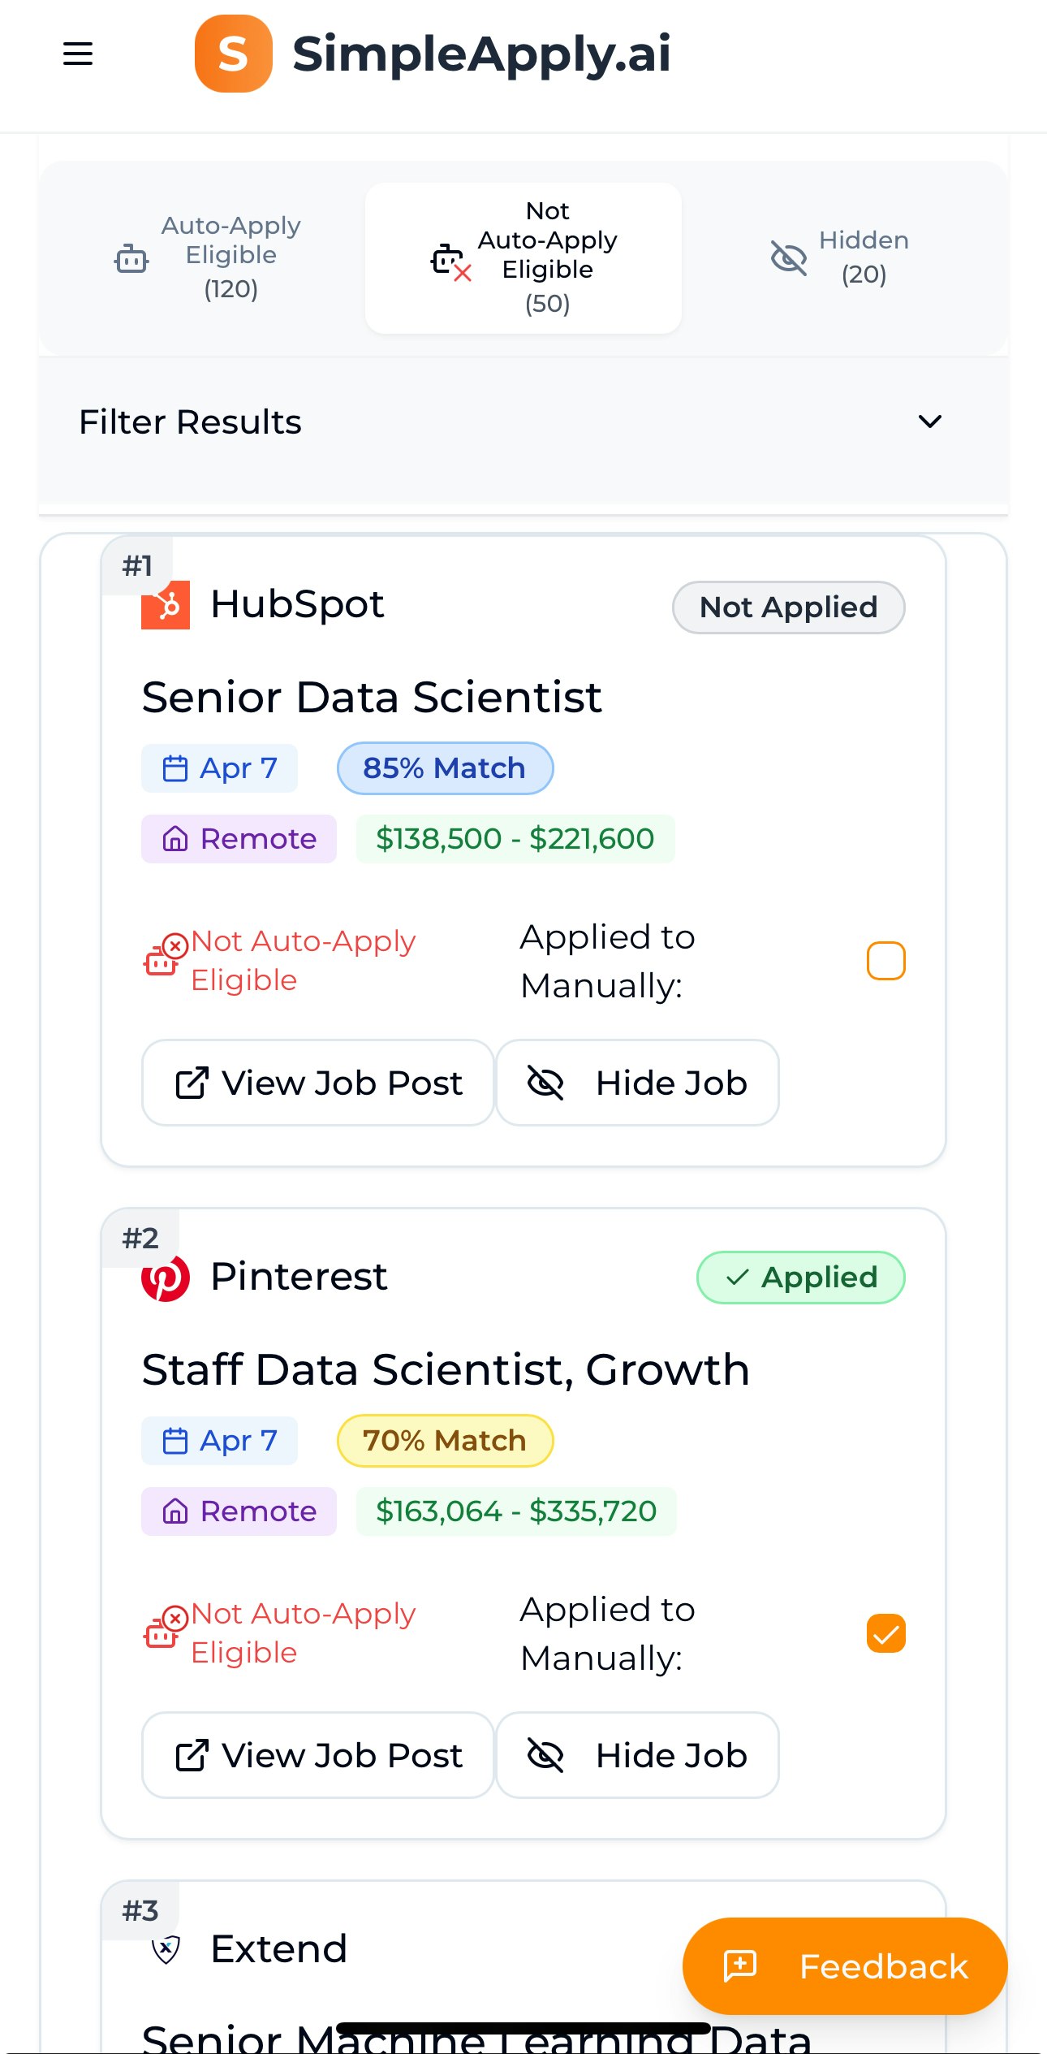The height and width of the screenshot is (2054, 1047).
Task: Open the Feedback button
Action: coord(844,1966)
